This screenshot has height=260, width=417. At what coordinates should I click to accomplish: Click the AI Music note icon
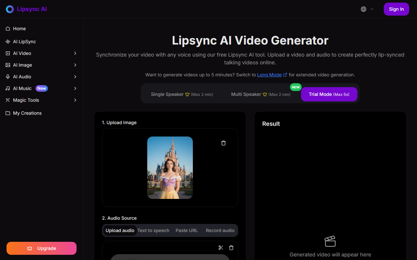[x=8, y=88]
